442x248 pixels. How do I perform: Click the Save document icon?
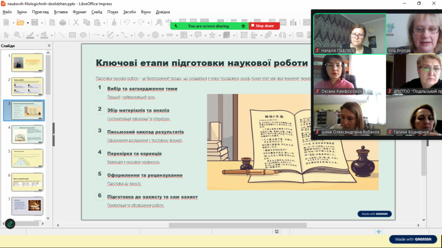pos(35,22)
